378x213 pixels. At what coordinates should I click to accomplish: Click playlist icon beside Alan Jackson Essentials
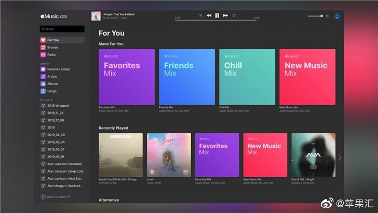coord(43,164)
